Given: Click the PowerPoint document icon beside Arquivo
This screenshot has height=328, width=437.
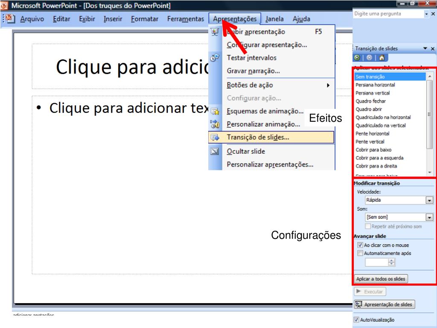Looking at the screenshot, I should tap(10, 19).
